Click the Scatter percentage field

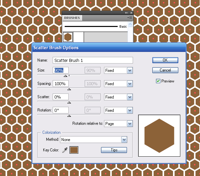point(61,97)
